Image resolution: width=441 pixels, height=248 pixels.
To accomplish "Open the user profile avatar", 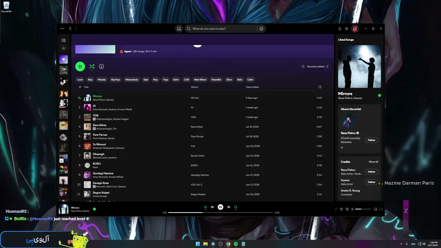I will [355, 29].
